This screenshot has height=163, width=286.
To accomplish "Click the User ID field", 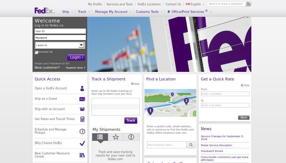I will [x=60, y=31].
